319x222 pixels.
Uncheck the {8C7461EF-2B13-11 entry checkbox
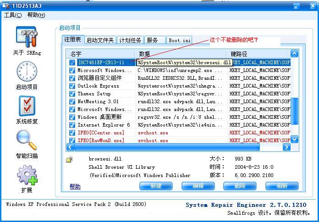pos(72,62)
